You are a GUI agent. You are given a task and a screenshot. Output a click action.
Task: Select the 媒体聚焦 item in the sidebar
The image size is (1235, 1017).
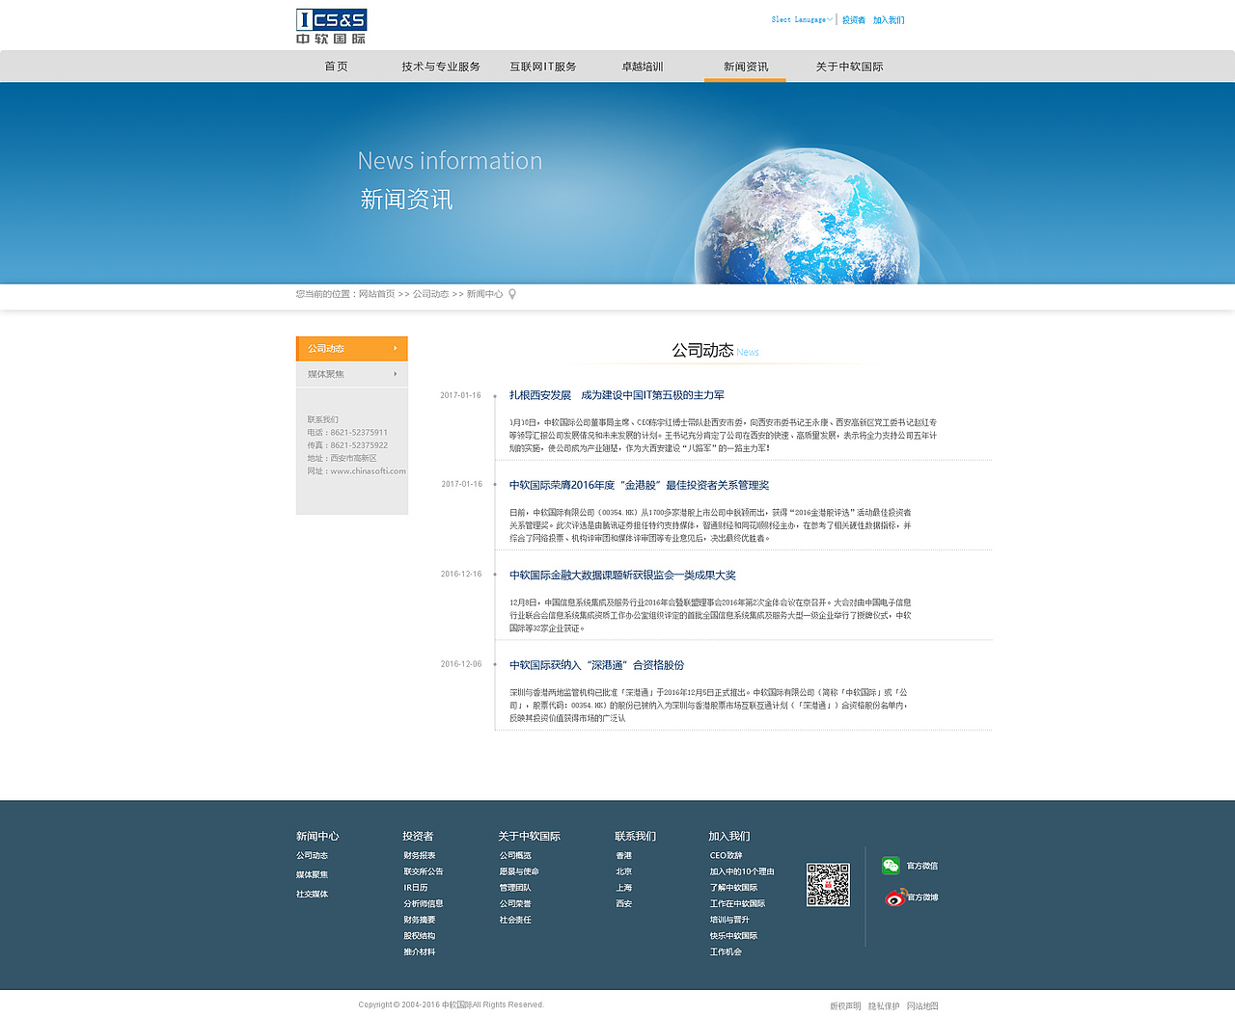(325, 373)
